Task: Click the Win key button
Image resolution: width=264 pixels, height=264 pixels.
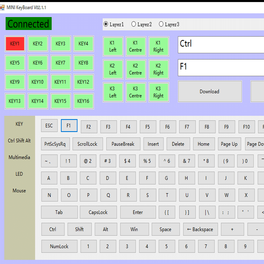Action: coord(134,229)
